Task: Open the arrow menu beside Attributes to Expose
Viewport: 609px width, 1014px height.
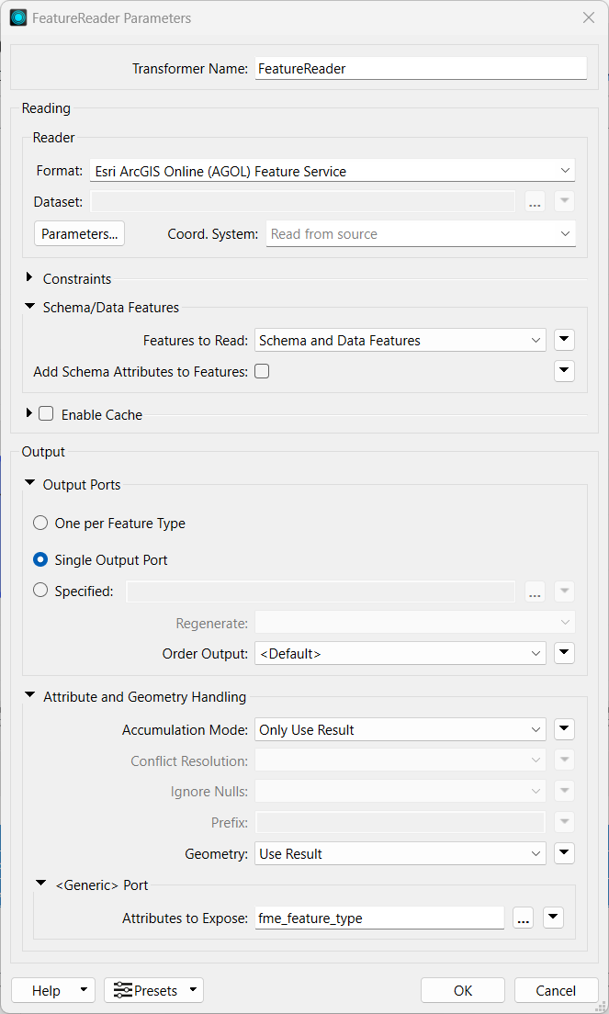Action: [553, 918]
